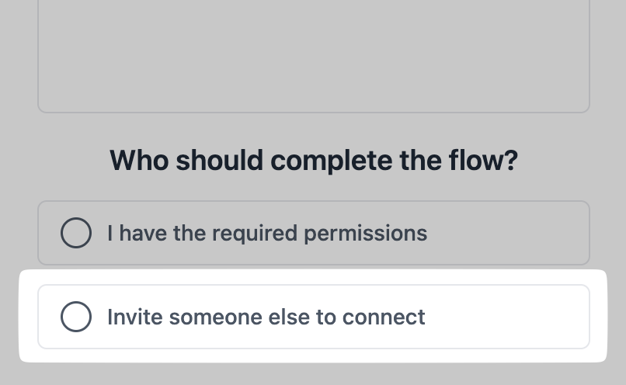
Task: Focus the bordered text area above the heading
Action: point(314,54)
